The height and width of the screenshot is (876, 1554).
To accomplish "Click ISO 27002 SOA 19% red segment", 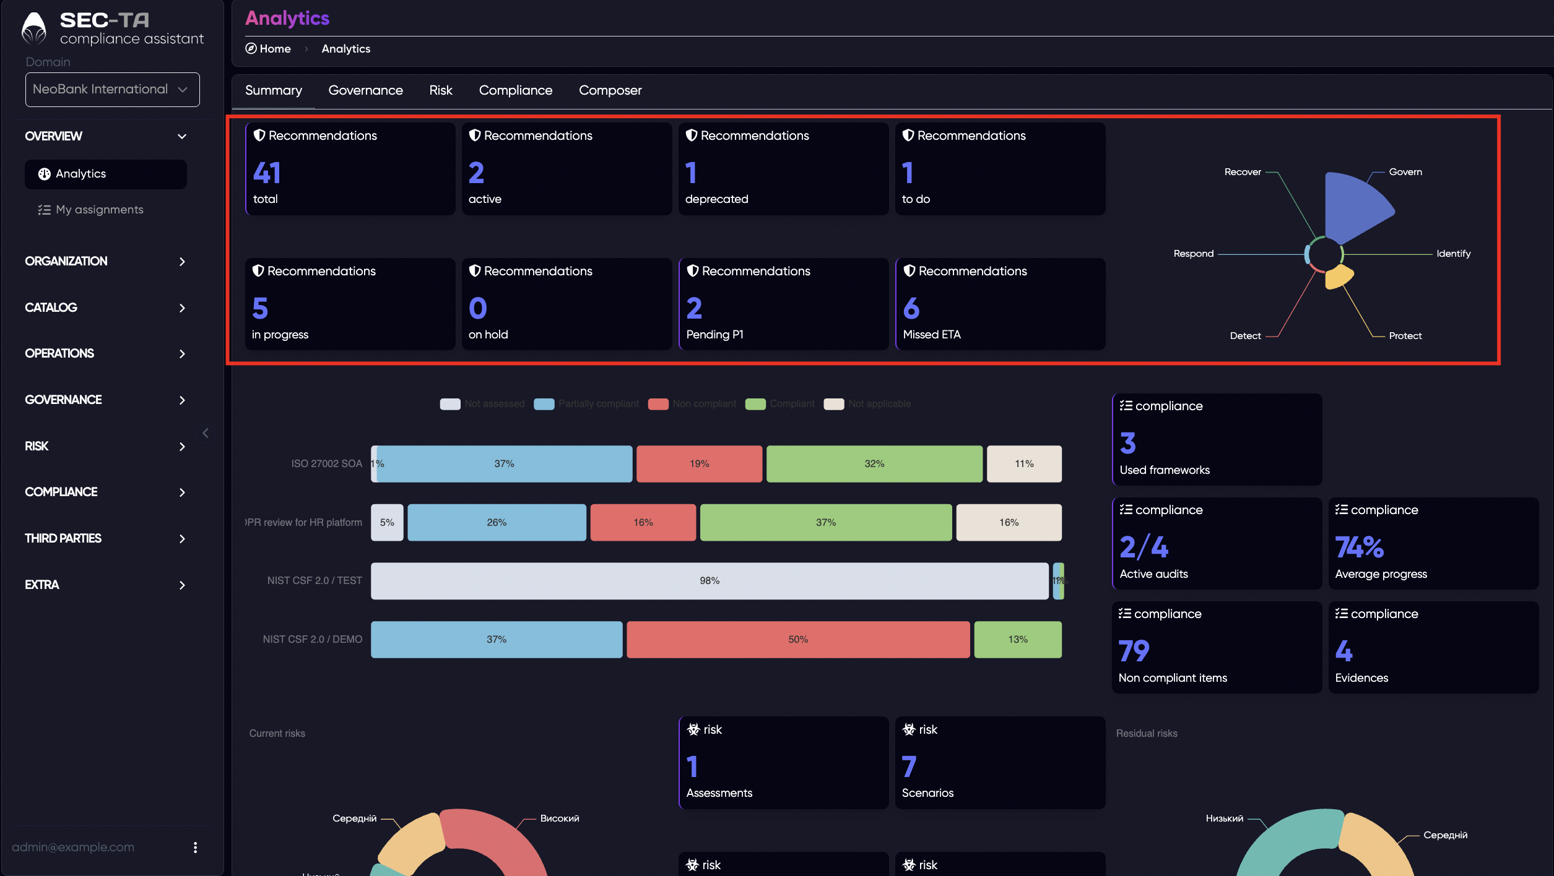I will (x=700, y=463).
